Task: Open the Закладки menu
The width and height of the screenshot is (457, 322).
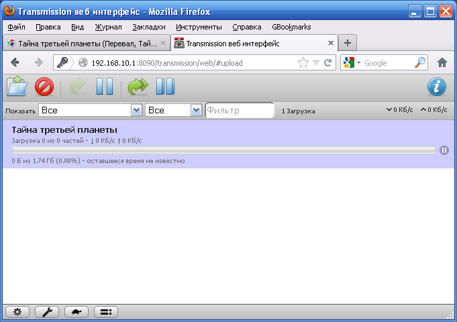Action: coord(149,27)
